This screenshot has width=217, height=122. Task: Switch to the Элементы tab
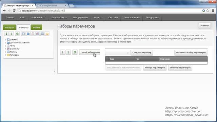point(23,27)
